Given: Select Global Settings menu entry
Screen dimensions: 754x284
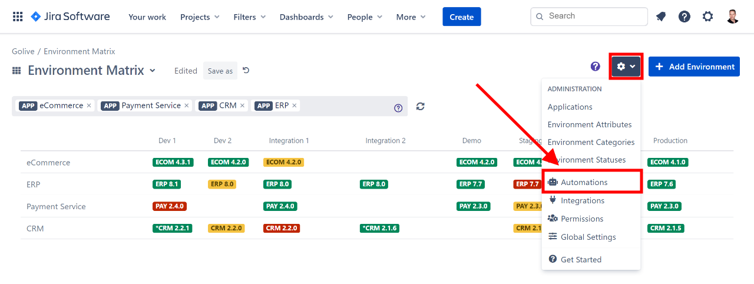Looking at the screenshot, I should (x=588, y=237).
